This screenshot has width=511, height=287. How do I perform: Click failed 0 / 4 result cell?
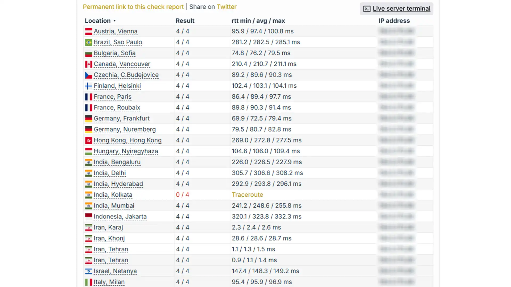182,195
